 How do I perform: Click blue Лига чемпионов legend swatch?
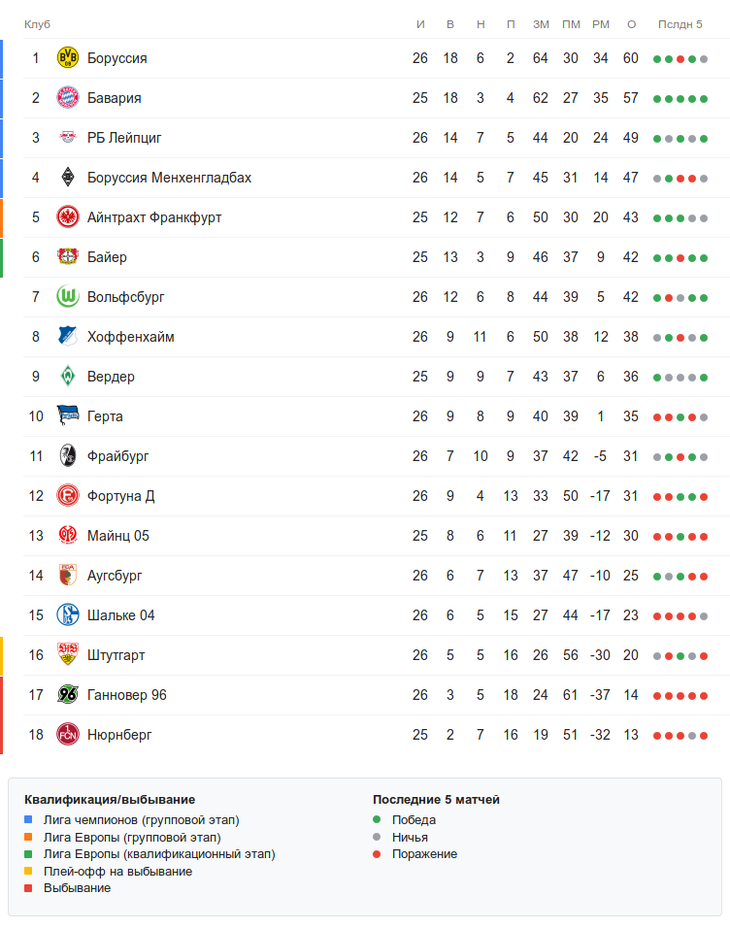coord(29,820)
